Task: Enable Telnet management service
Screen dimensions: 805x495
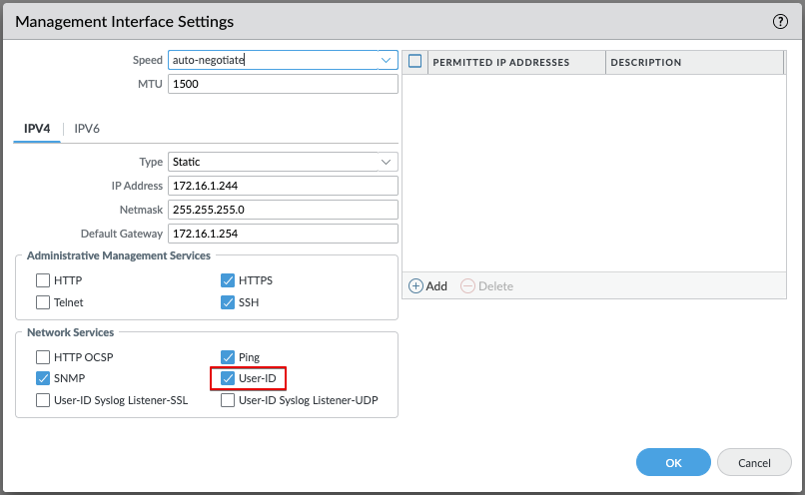Action: point(43,302)
